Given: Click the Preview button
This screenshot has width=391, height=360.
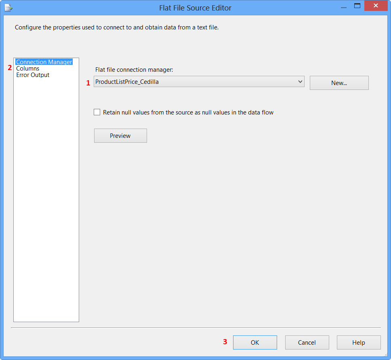Looking at the screenshot, I should pyautogui.click(x=120, y=135).
